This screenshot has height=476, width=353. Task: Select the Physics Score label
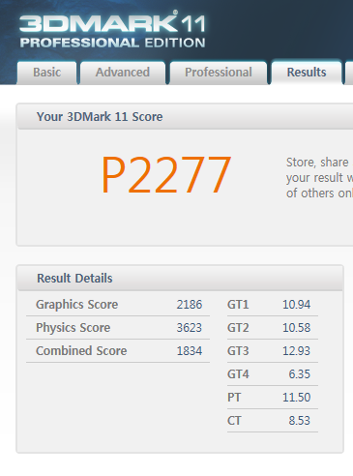[x=73, y=328]
